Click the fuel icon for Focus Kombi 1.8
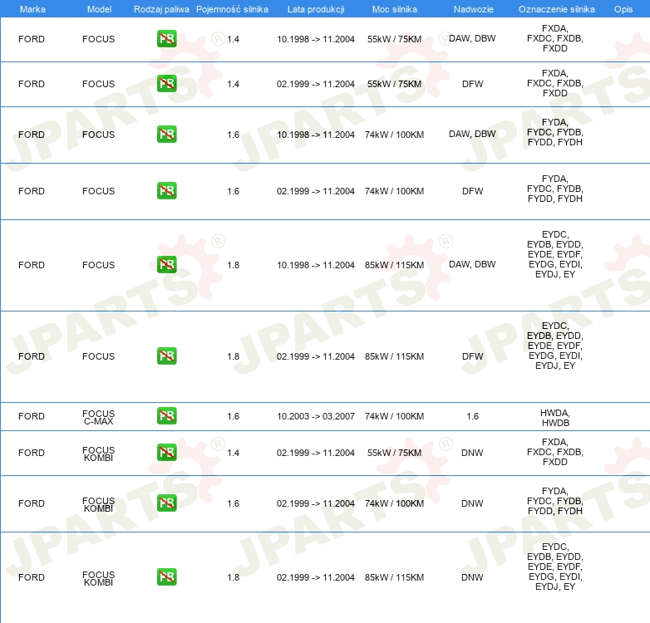 pos(166,576)
